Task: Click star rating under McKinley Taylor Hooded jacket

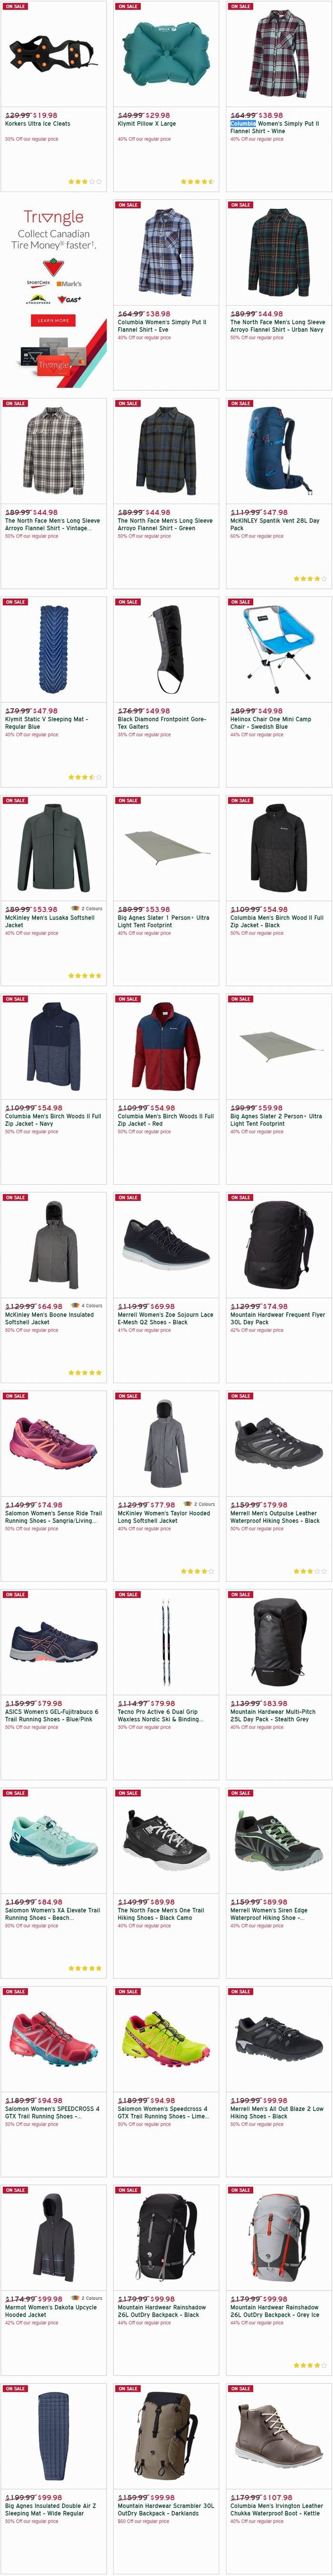Action: [x=197, y=1571]
